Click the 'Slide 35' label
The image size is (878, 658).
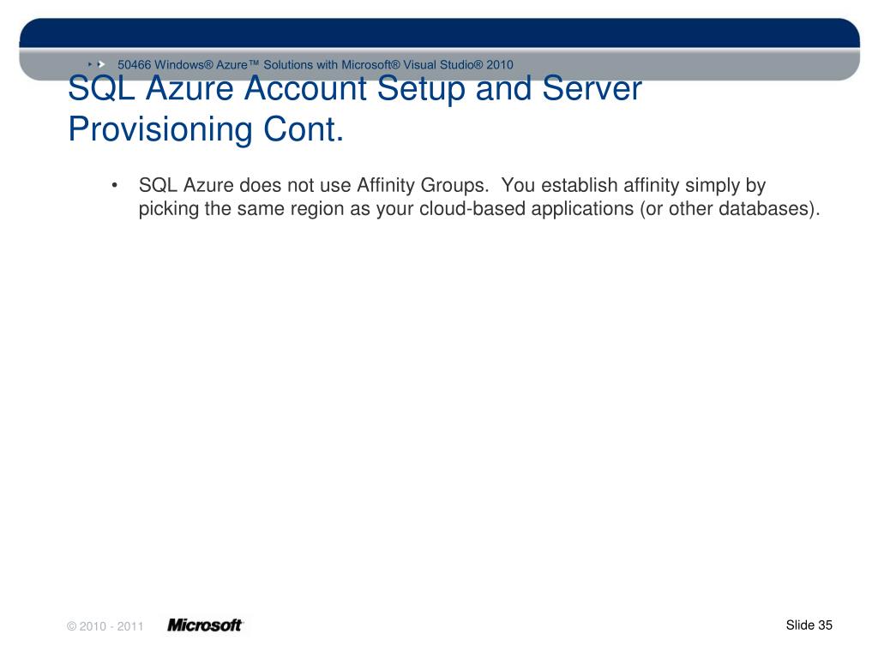(809, 625)
